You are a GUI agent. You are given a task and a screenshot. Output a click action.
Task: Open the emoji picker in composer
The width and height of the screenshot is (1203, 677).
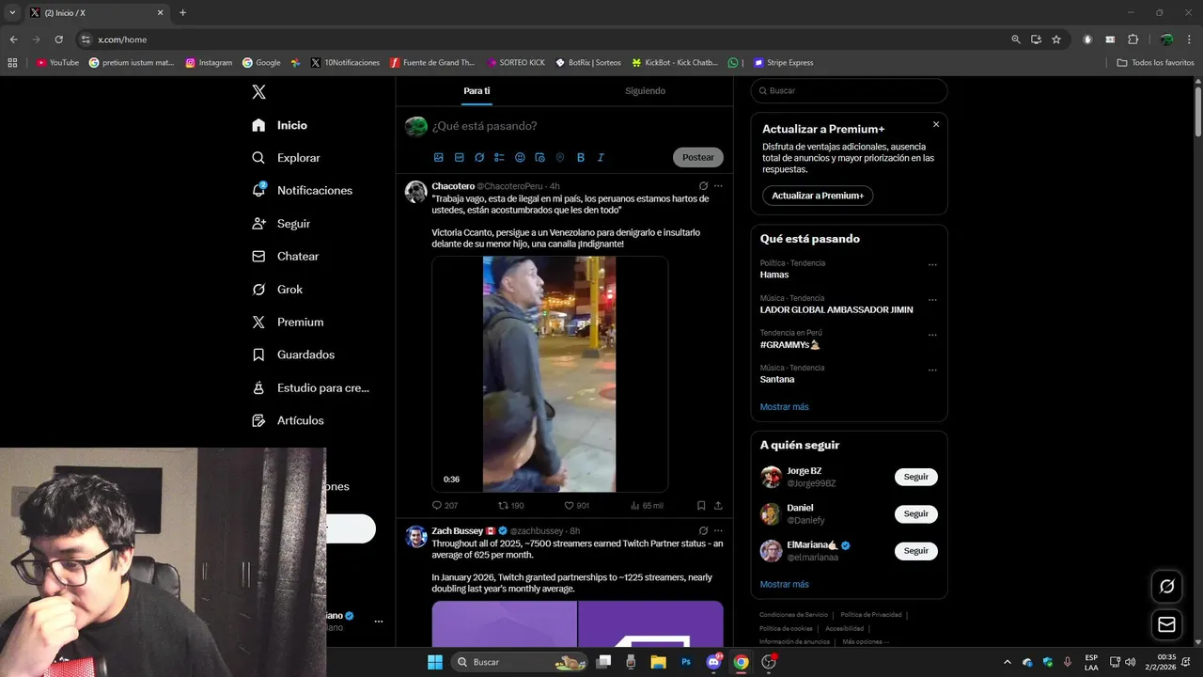coord(520,157)
